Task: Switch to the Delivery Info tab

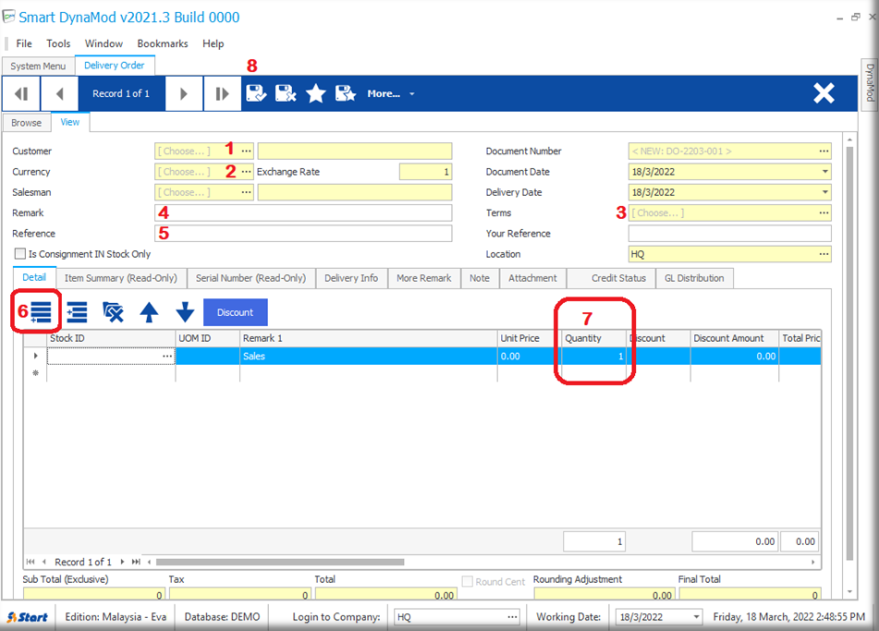Action: (x=351, y=278)
